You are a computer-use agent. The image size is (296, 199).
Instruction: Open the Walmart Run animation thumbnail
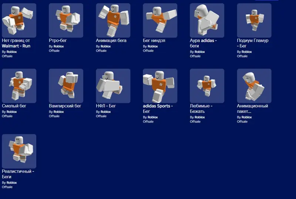(x=19, y=20)
